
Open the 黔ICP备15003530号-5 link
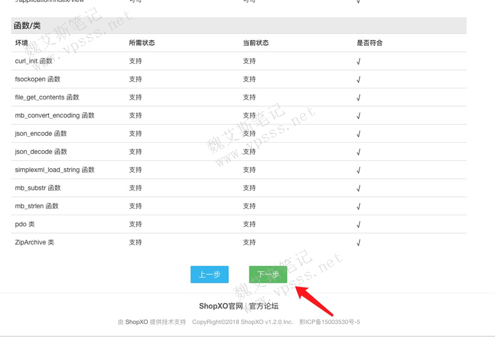(x=329, y=322)
